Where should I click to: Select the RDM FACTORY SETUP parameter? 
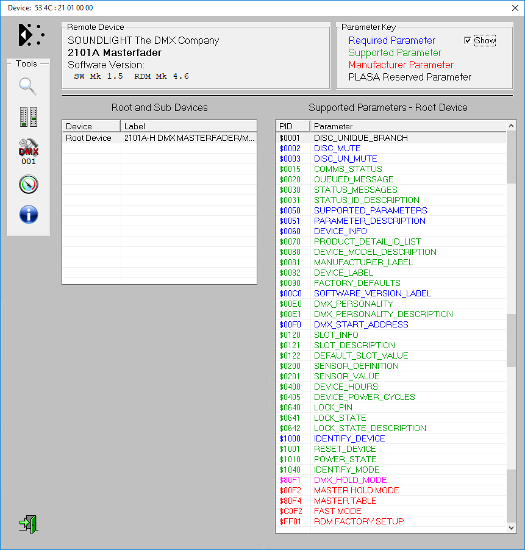[x=359, y=521]
